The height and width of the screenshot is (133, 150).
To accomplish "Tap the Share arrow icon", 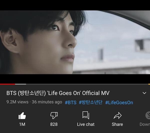I will pos(117,115).
